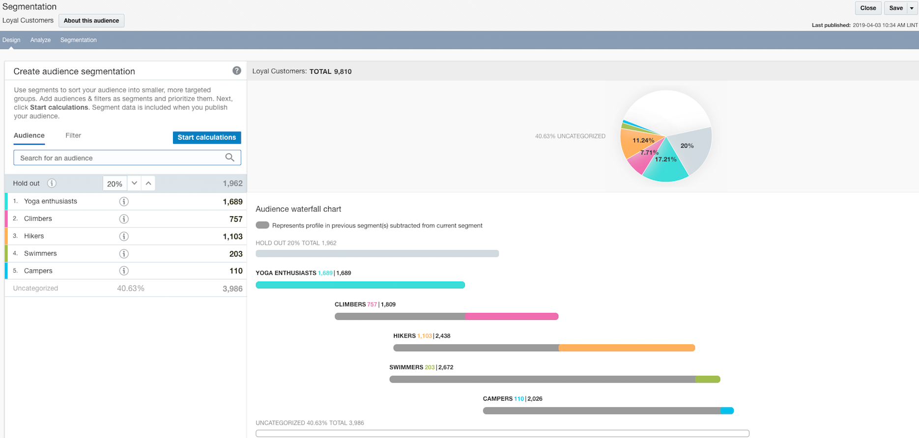Click the Hold Out gray waterfall bar
919x438 pixels.
377,254
